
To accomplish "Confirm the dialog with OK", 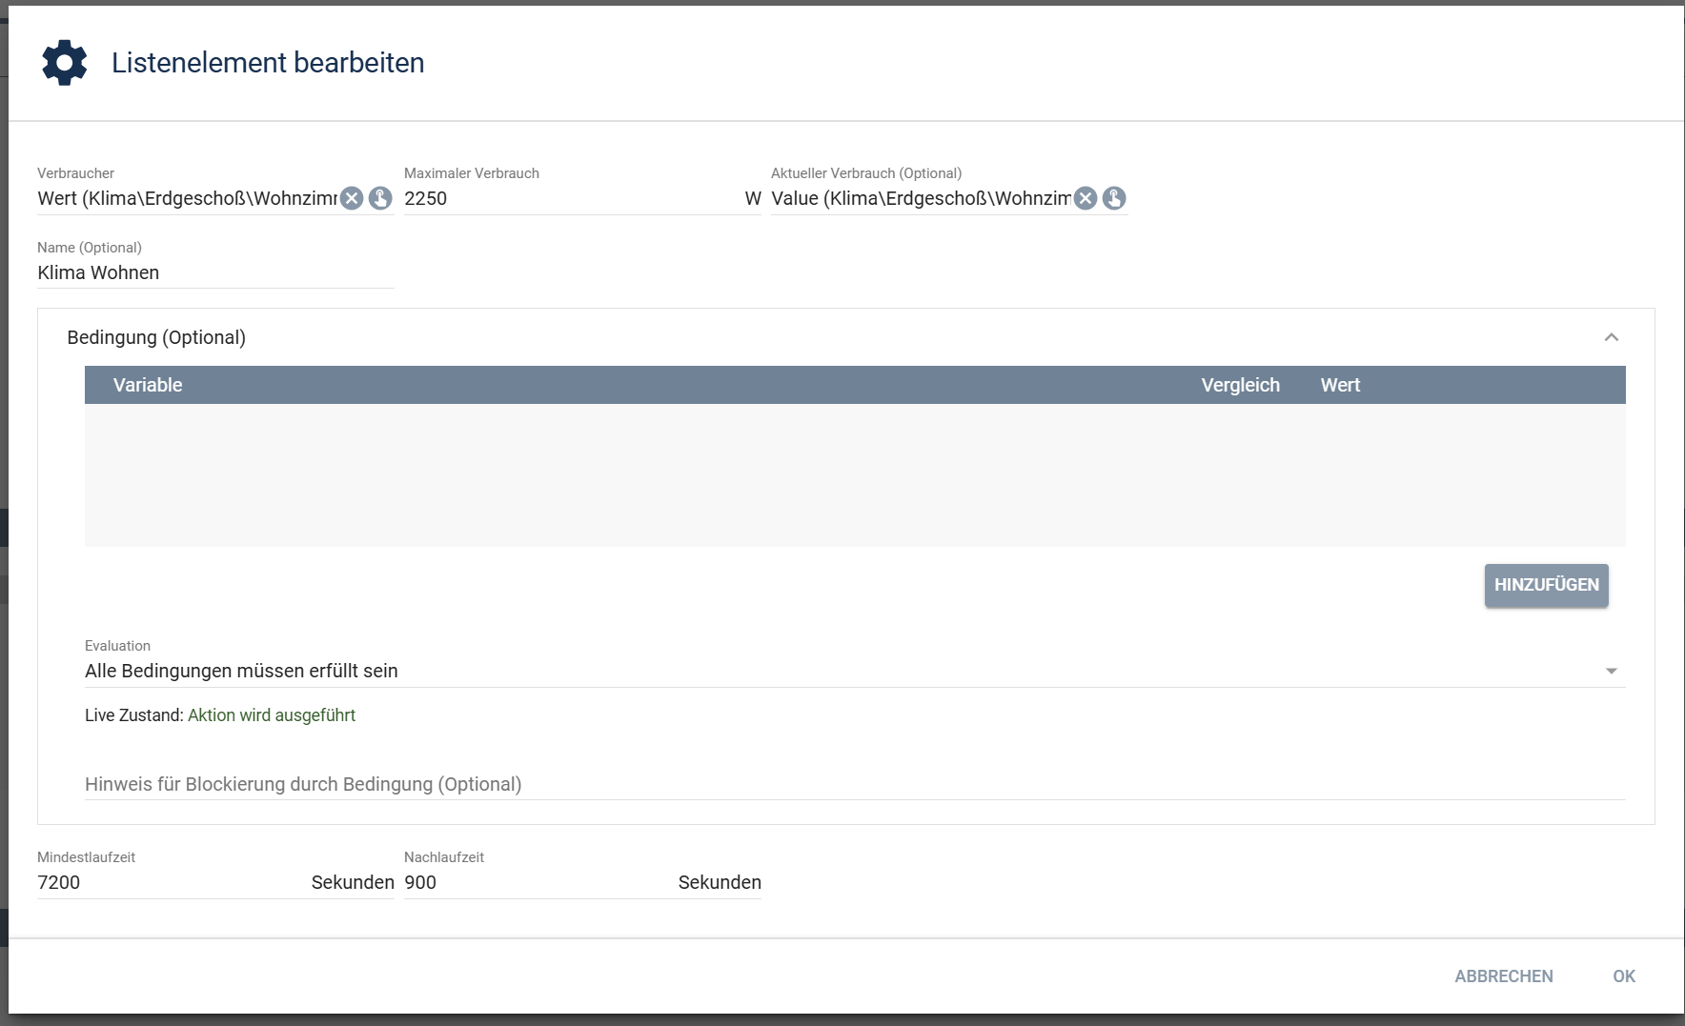I will [x=1623, y=976].
